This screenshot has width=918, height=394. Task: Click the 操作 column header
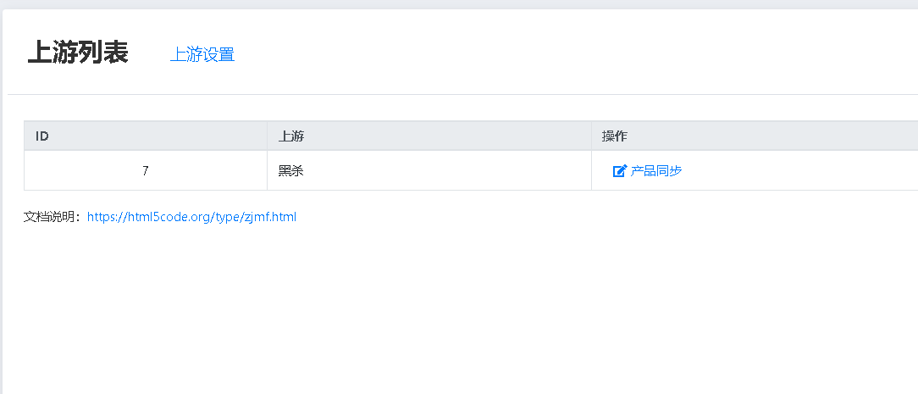[755, 136]
